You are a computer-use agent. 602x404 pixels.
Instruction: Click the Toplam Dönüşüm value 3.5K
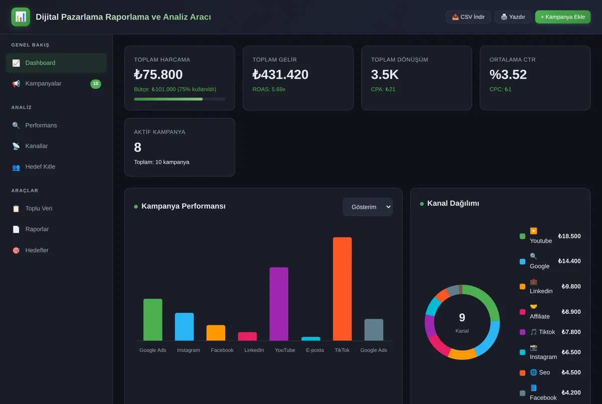[x=385, y=75]
